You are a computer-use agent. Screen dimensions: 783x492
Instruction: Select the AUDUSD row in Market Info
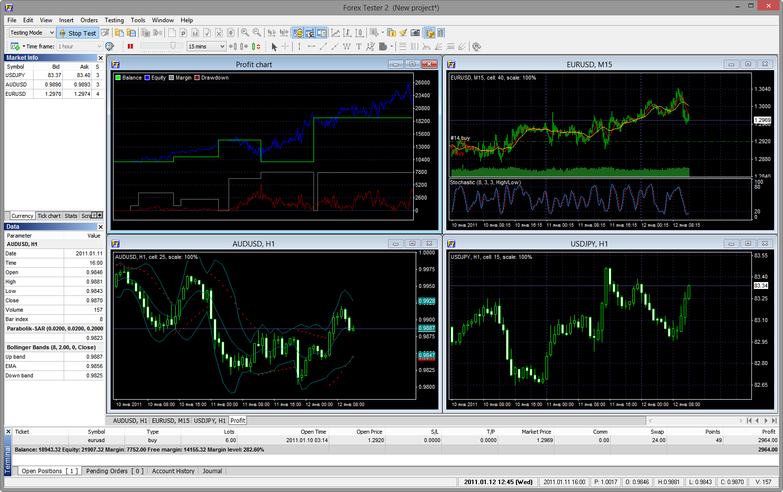(x=16, y=84)
